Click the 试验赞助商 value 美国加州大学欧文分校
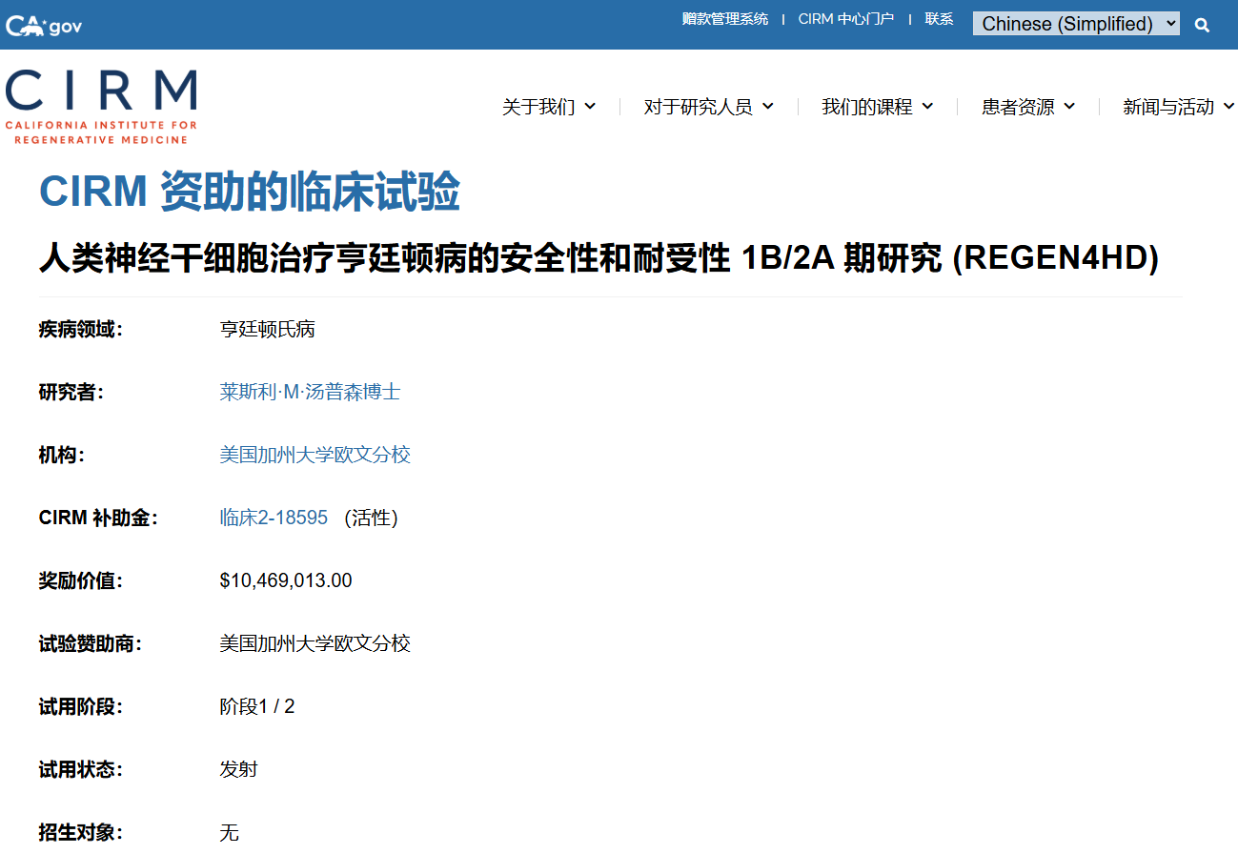1238x854 pixels. (x=315, y=643)
